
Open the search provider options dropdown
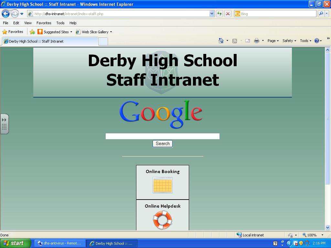click(326, 14)
